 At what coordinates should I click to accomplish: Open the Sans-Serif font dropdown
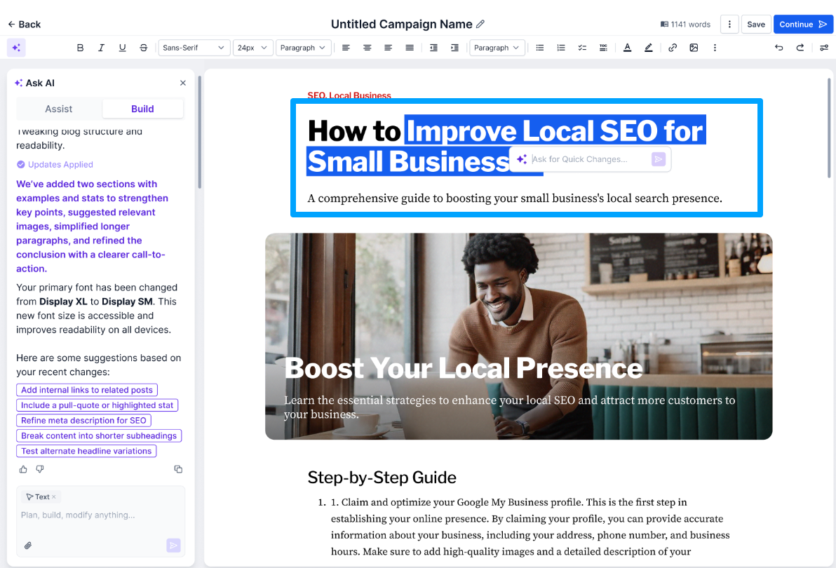(194, 48)
